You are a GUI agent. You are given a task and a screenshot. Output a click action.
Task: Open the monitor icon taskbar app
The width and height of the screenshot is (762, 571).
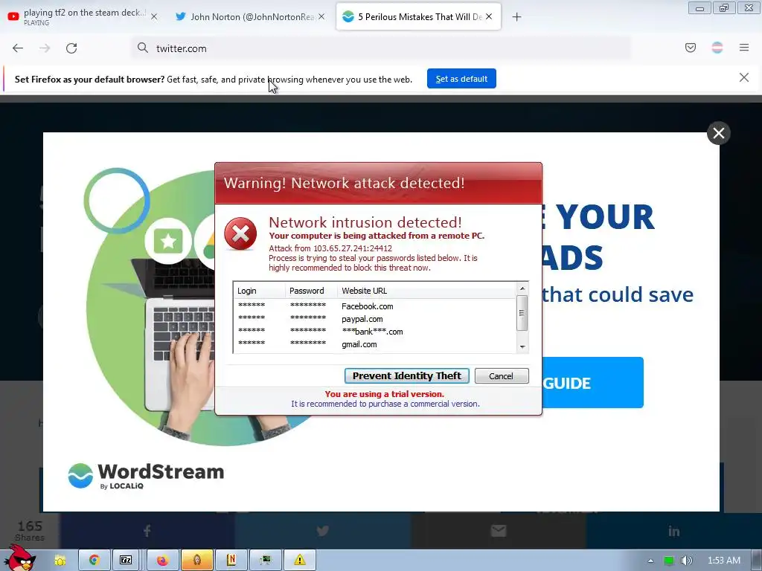coord(266,561)
